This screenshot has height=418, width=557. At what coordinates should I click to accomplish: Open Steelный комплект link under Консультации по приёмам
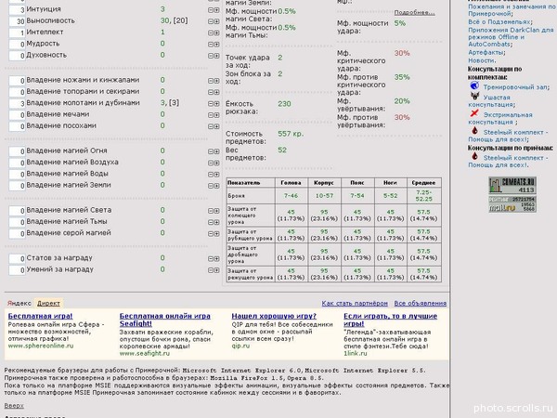point(508,162)
